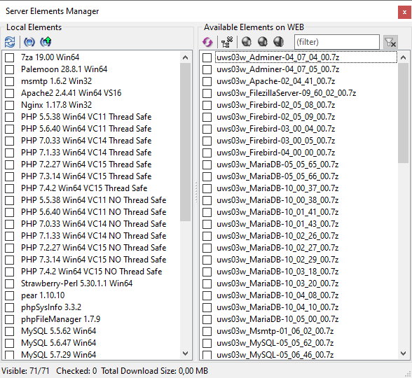Click the tree structure icon in web toolbar
This screenshot has height=378, width=412.
pos(227,42)
